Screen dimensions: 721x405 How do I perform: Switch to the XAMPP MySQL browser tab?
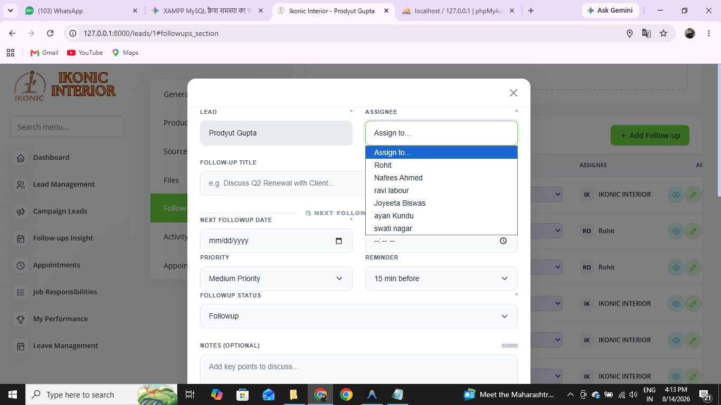tap(207, 11)
